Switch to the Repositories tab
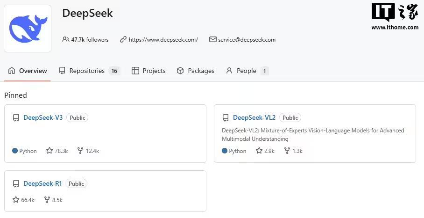This screenshot has width=424, height=218. pos(89,71)
